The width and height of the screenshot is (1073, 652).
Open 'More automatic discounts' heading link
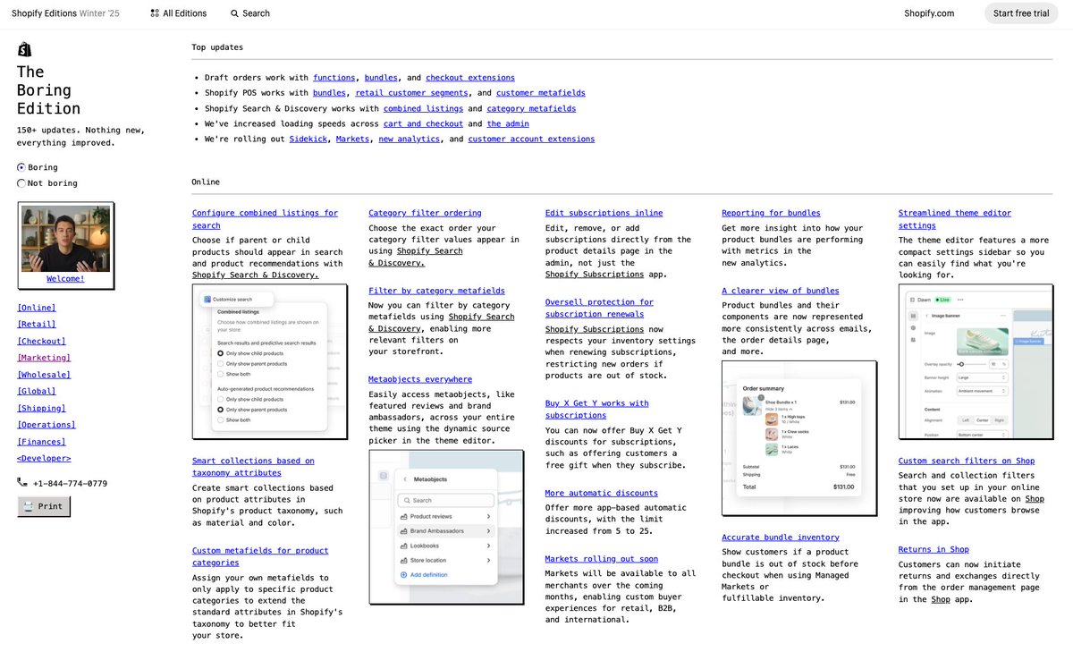601,493
